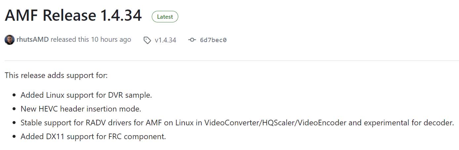This screenshot has width=459, height=150.
Task: Click the bullet before "New HEVC header"
Action: point(14,109)
